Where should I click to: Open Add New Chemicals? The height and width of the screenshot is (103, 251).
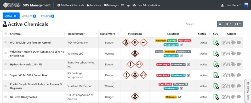pyautogui.click(x=71, y=5)
